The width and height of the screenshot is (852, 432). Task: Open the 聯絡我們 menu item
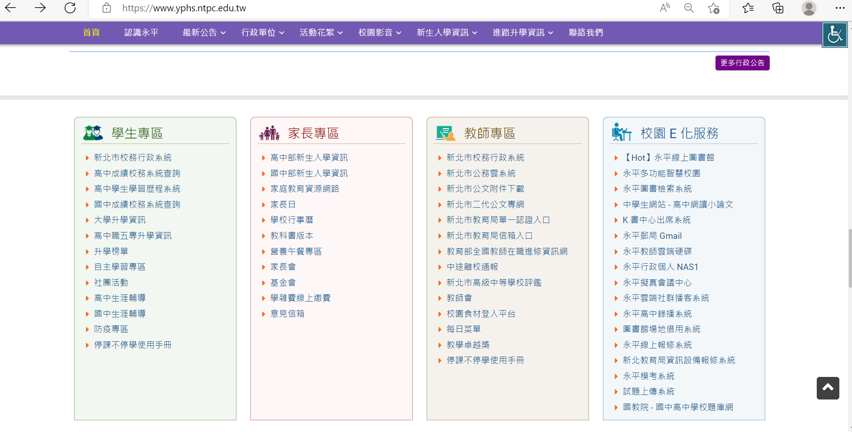[586, 33]
